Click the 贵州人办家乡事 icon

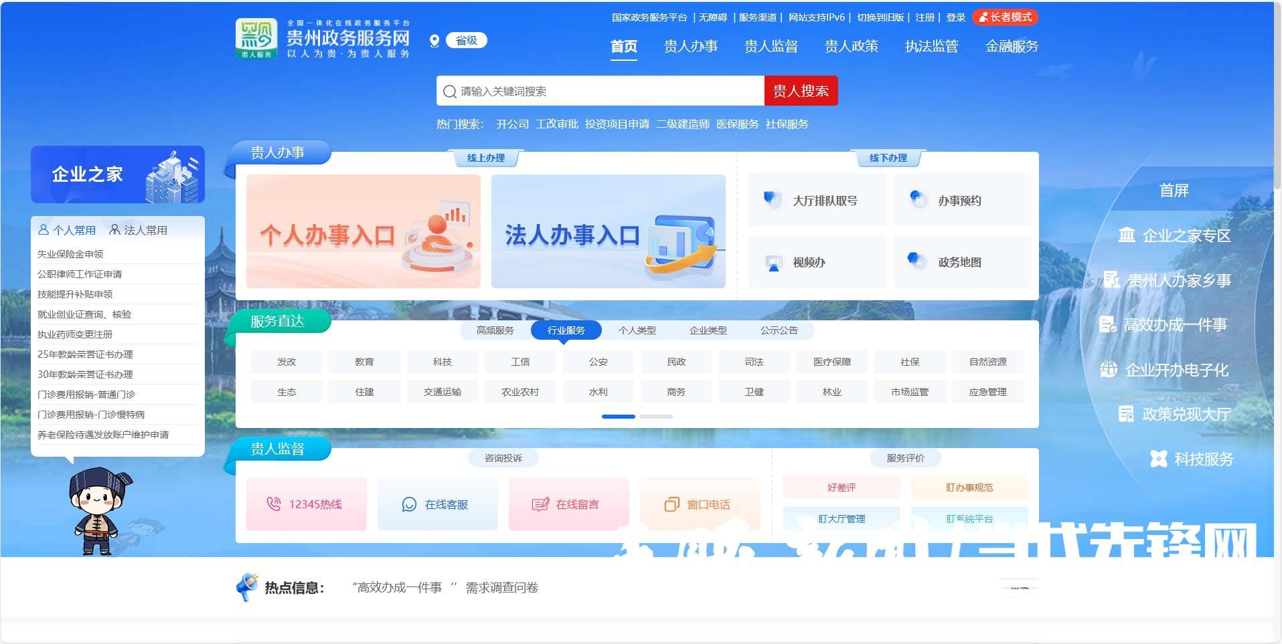(1111, 280)
